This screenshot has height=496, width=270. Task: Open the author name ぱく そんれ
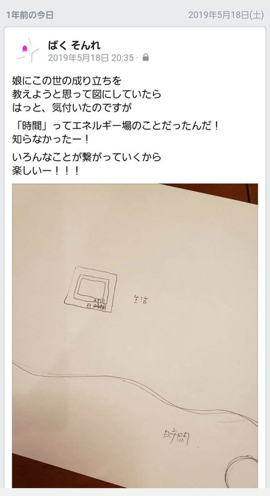pyautogui.click(x=74, y=45)
